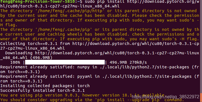Click 'Requirement already satisfied: numpy' line

pyautogui.click(x=99, y=67)
